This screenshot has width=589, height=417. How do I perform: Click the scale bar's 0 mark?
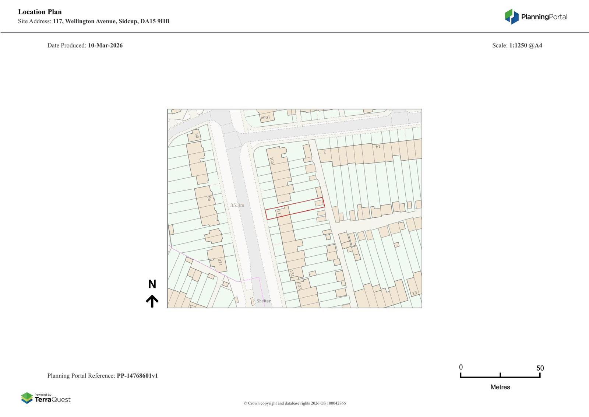461,367
